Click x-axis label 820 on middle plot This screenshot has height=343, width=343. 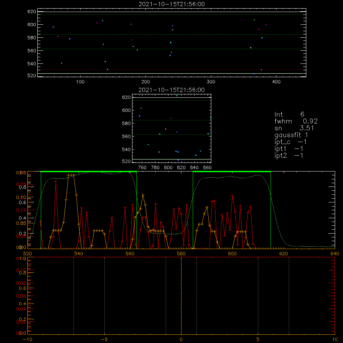(x=181, y=168)
